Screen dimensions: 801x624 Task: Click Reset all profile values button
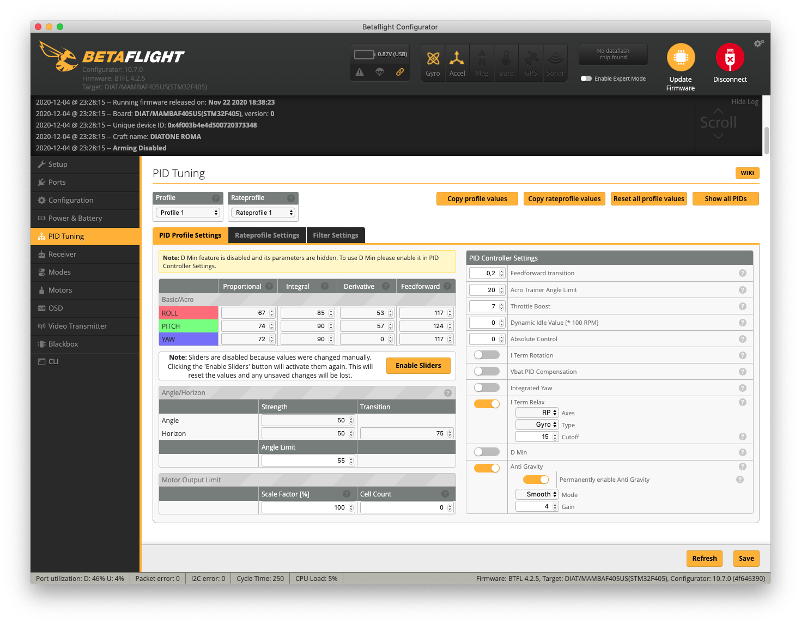coord(649,199)
